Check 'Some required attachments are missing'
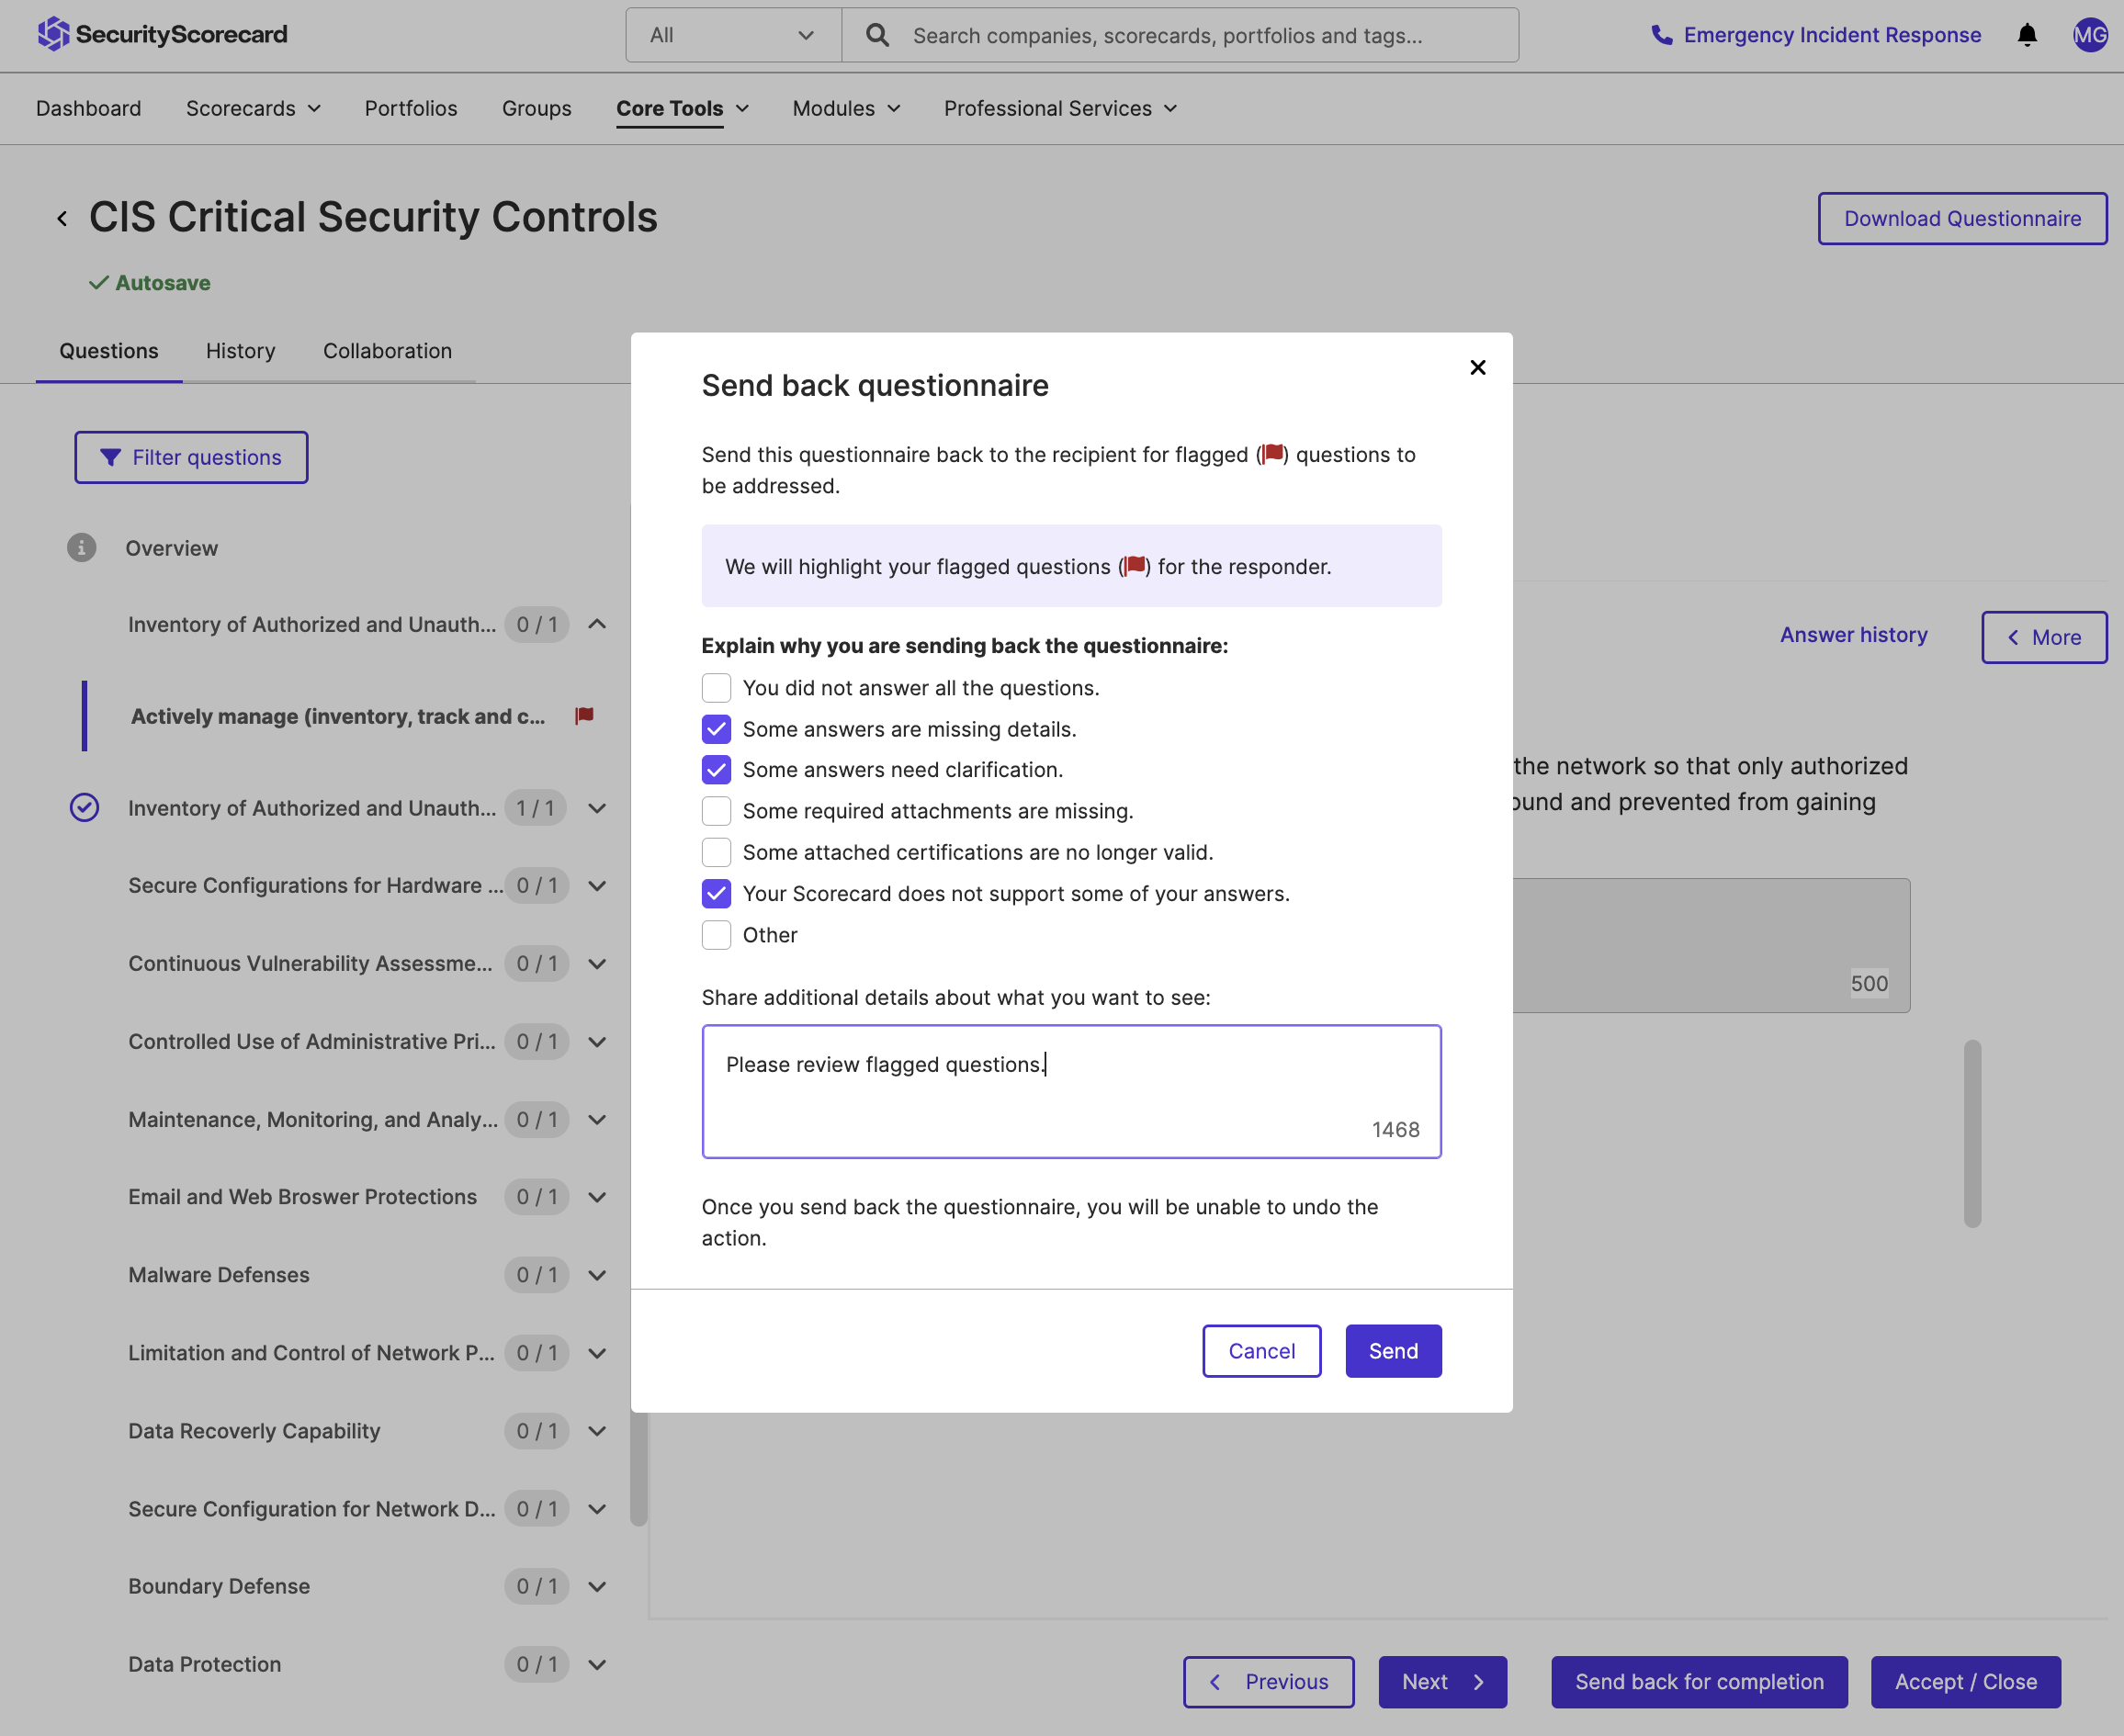The width and height of the screenshot is (2124, 1736). pyautogui.click(x=716, y=810)
